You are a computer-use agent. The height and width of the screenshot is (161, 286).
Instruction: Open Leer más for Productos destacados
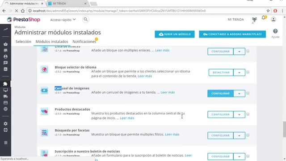(127, 118)
